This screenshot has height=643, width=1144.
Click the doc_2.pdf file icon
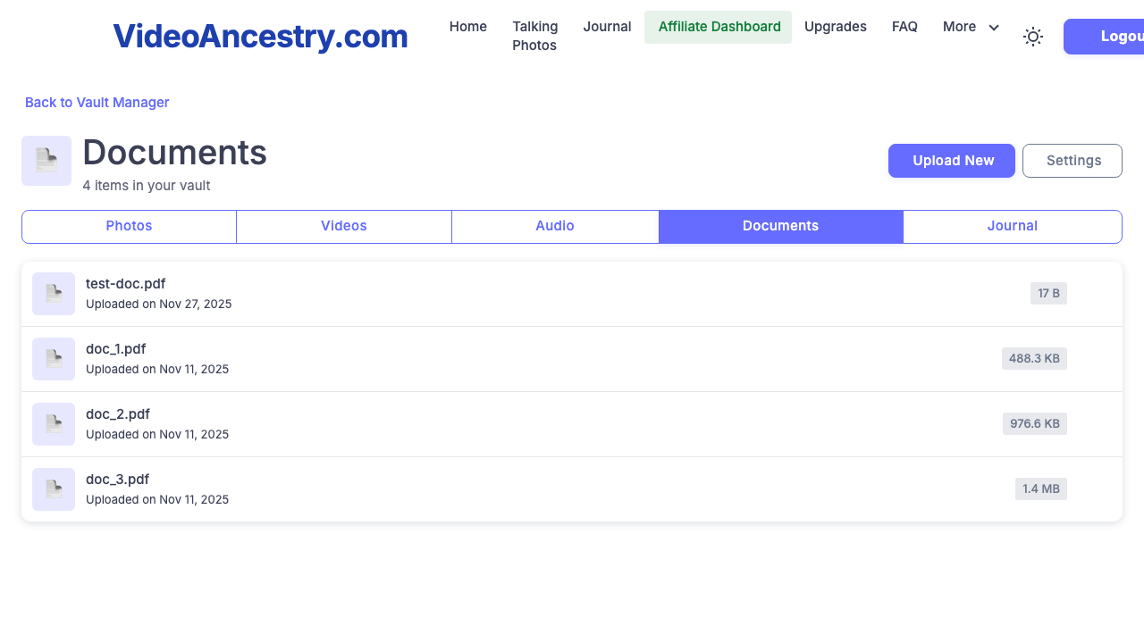coord(54,424)
